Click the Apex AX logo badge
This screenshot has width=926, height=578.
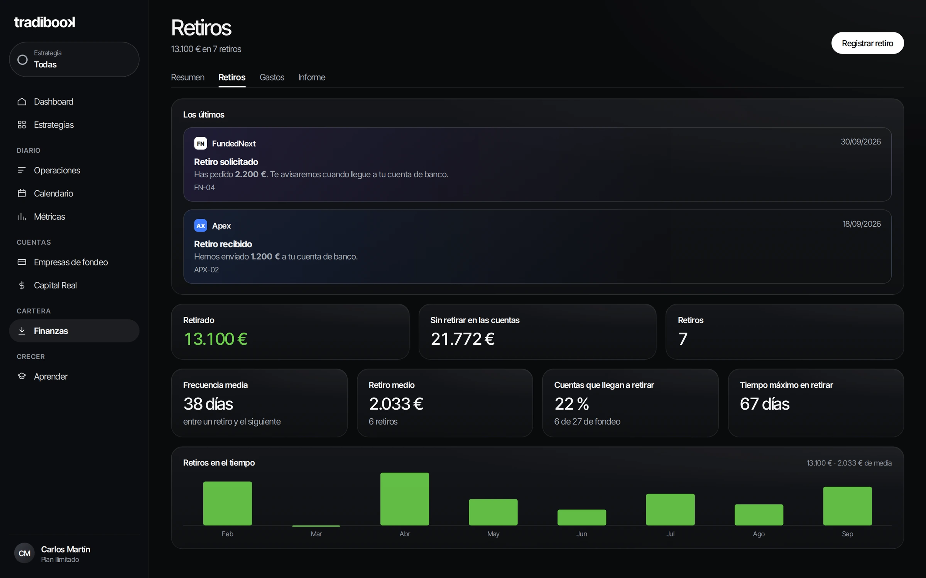point(201,225)
